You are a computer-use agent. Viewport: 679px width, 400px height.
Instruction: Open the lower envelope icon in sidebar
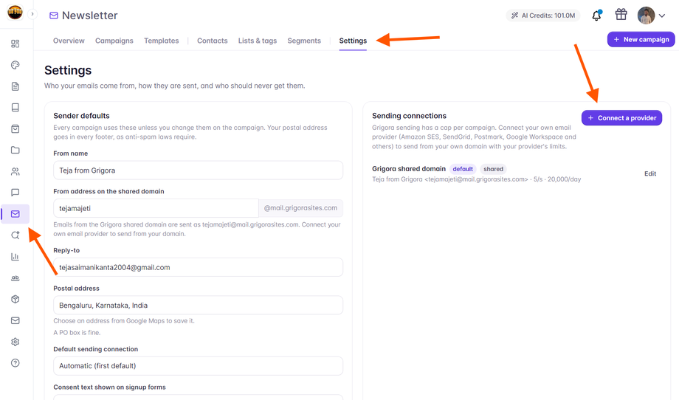pyautogui.click(x=15, y=320)
